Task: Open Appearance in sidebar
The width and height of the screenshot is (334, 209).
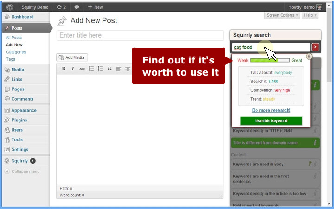Action: tap(24, 110)
